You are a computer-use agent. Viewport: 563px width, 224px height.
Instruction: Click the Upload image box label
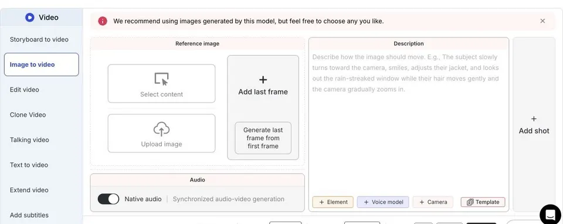[162, 144]
